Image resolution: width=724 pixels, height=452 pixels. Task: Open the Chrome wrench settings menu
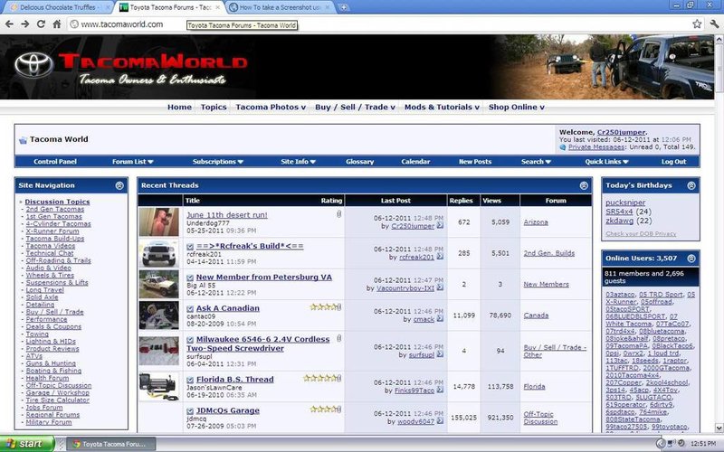coord(714,24)
